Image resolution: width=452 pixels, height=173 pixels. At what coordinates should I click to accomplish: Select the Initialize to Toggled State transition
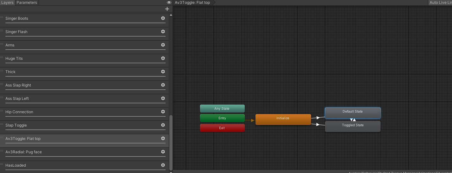(x=318, y=124)
